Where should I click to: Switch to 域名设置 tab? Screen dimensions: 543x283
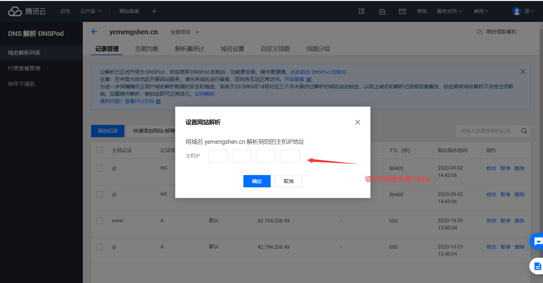pos(232,49)
